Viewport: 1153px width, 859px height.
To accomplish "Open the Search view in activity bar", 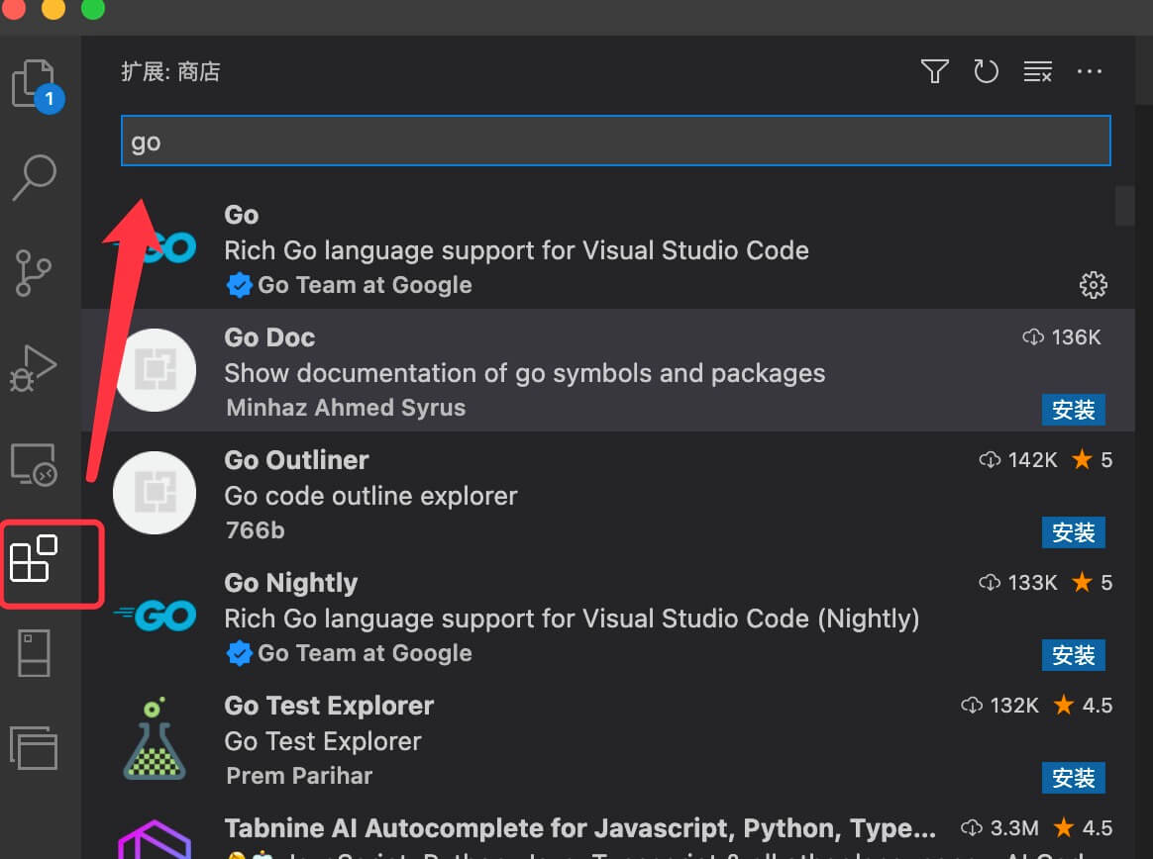I will click(x=36, y=178).
